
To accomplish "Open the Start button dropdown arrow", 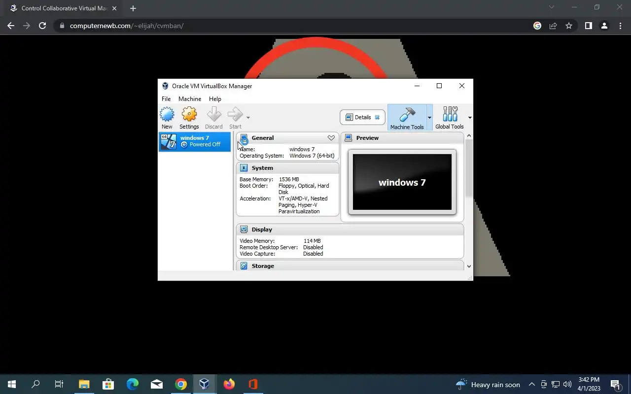I will click(248, 118).
